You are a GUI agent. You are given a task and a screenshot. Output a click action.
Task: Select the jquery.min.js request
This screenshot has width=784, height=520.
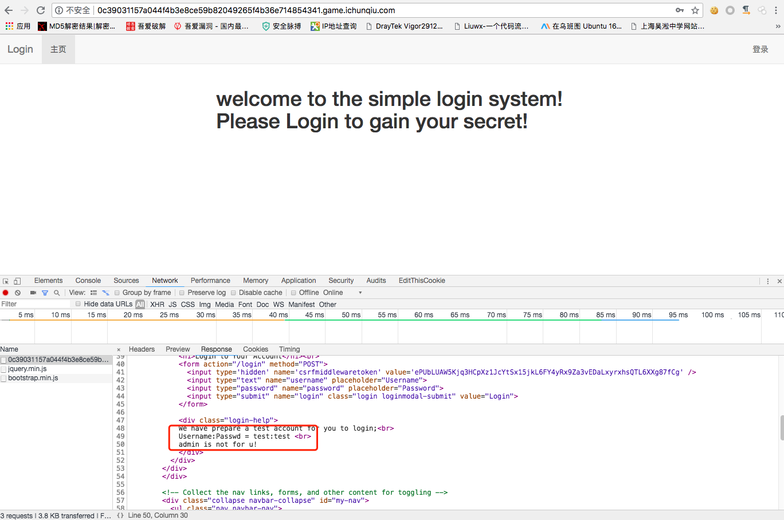[56, 369]
